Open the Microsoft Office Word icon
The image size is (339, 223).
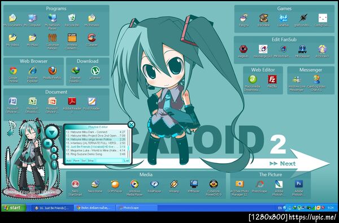13,102
